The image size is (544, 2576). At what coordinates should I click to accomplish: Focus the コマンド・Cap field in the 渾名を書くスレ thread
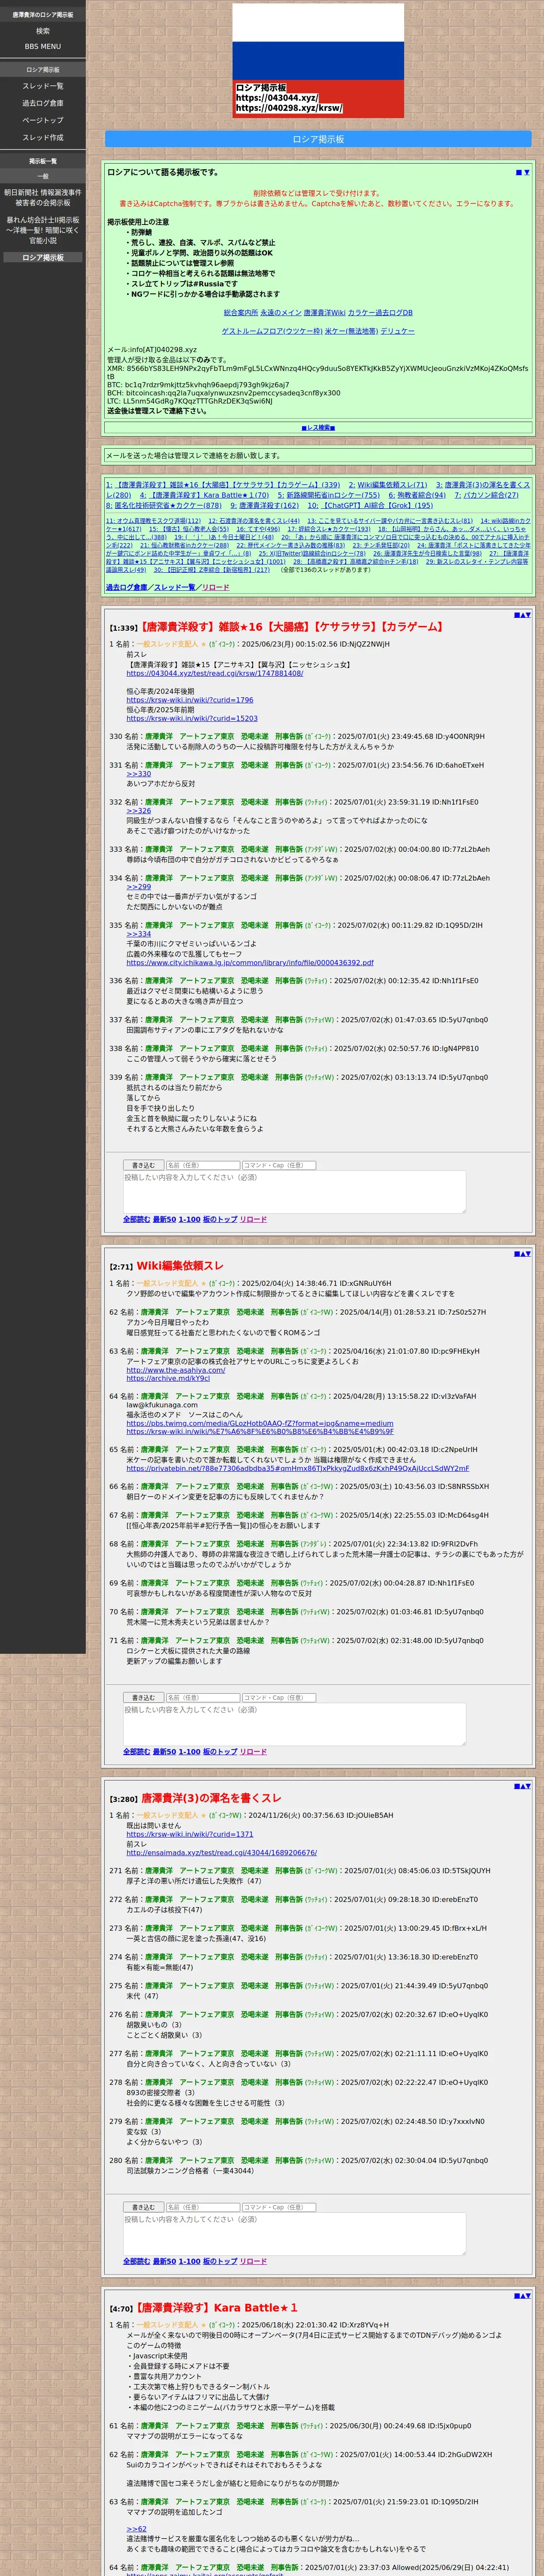coord(278,2207)
